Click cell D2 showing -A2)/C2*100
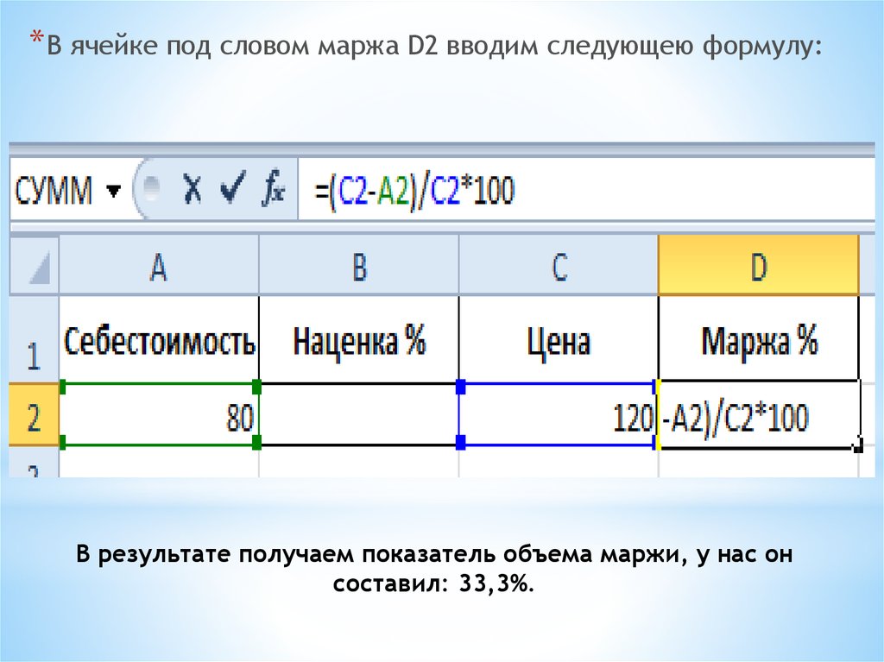 (x=758, y=415)
